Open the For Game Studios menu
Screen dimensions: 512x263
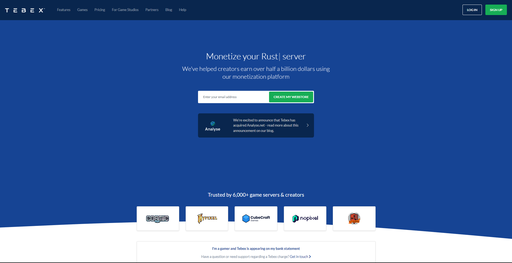125,10
